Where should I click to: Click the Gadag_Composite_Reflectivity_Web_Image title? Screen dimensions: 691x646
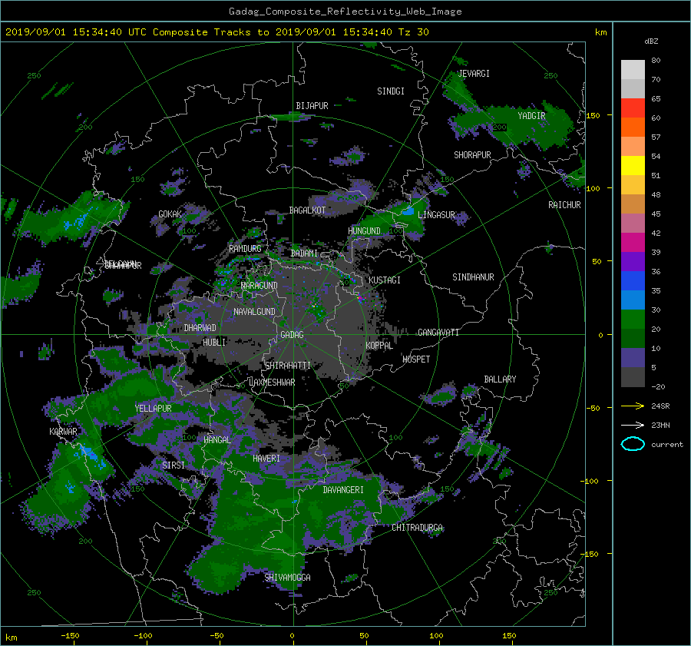[345, 12]
